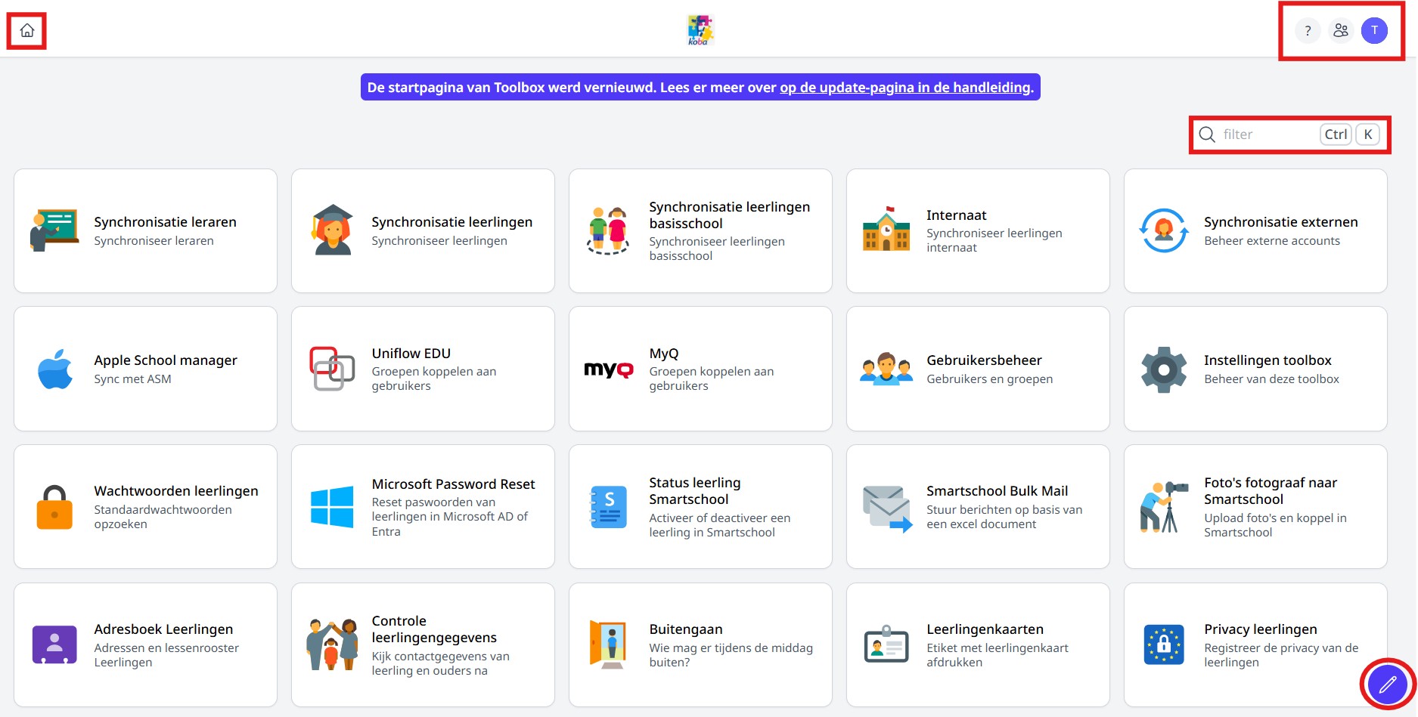Open the Internaat tile
Image resolution: width=1418 pixels, height=717 pixels.
[978, 231]
